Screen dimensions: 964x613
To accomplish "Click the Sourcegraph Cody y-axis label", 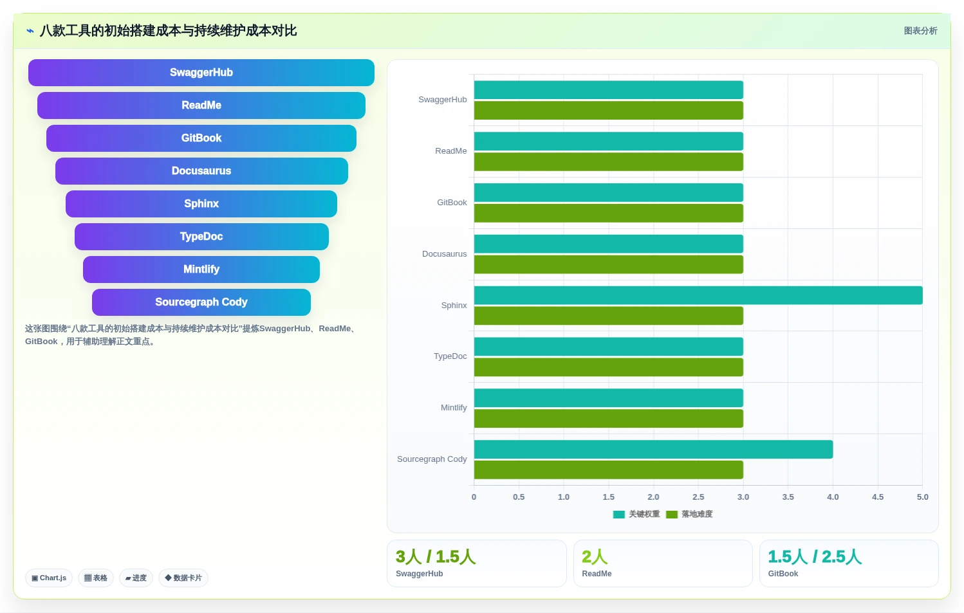I will click(x=432, y=459).
